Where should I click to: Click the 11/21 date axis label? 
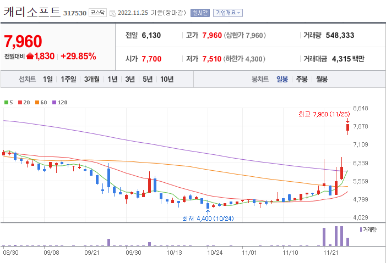coord(330,253)
